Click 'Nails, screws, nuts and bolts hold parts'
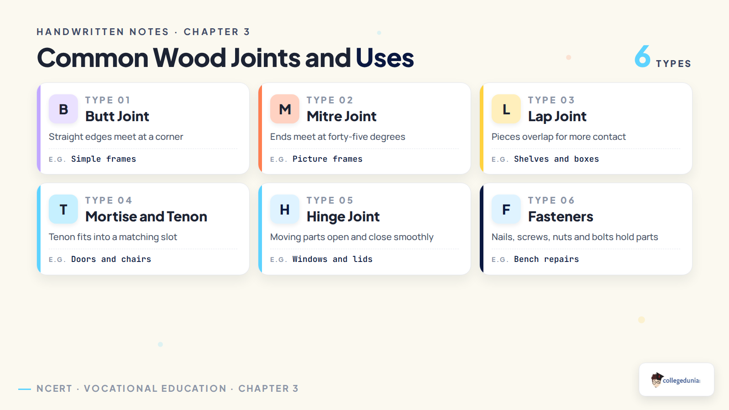 [575, 237]
